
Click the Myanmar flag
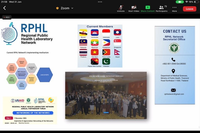click(95, 43)
